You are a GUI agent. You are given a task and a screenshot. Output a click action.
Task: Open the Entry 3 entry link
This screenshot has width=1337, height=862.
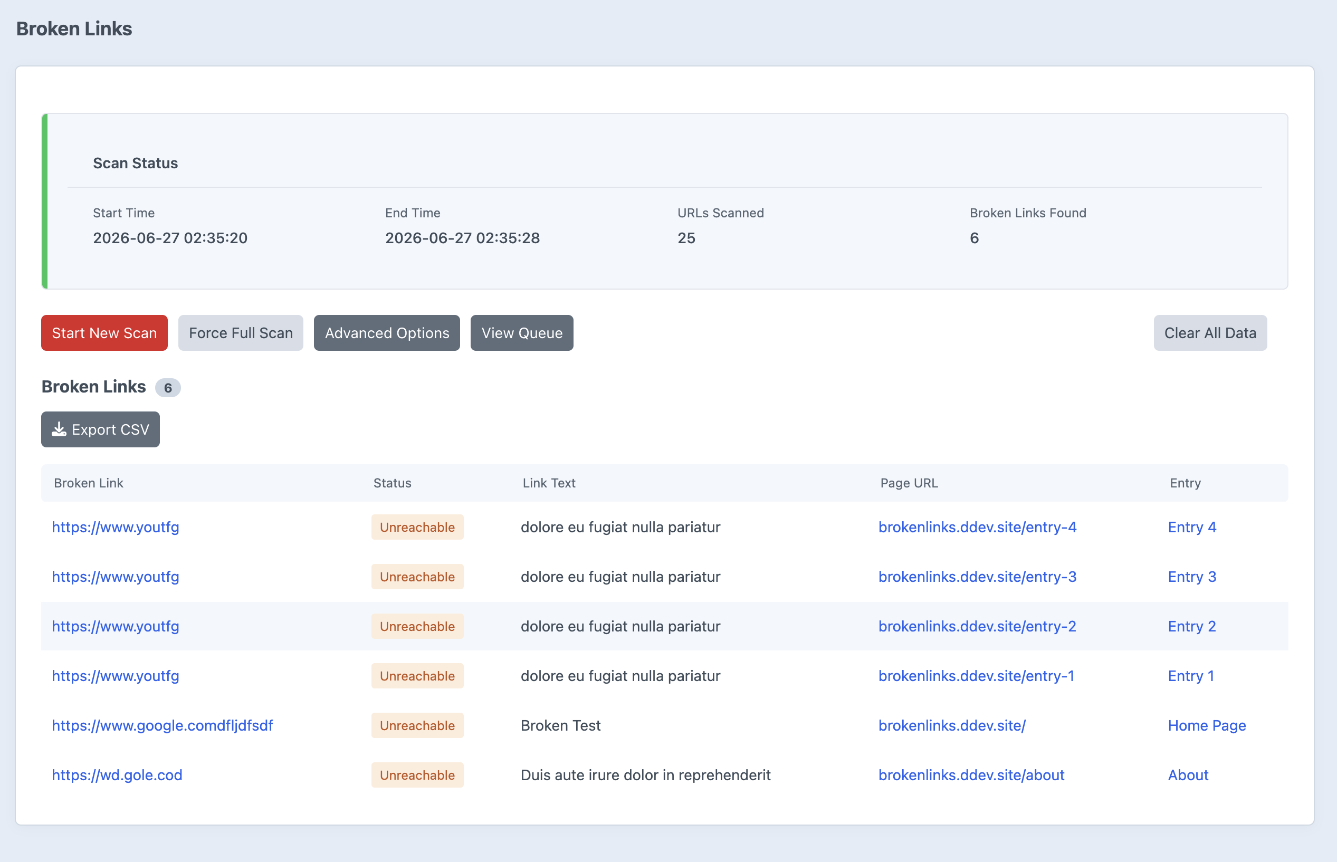point(1192,577)
